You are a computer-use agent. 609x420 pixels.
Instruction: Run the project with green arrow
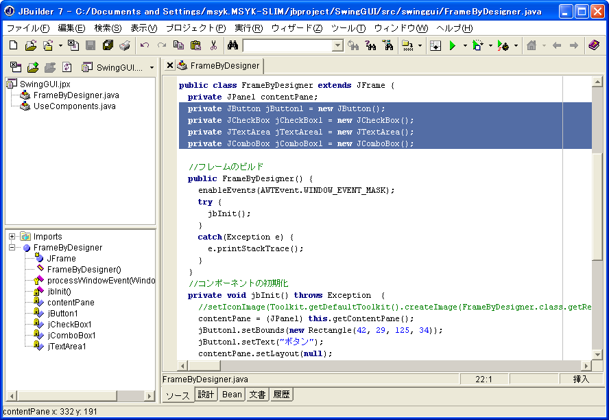[x=452, y=45]
